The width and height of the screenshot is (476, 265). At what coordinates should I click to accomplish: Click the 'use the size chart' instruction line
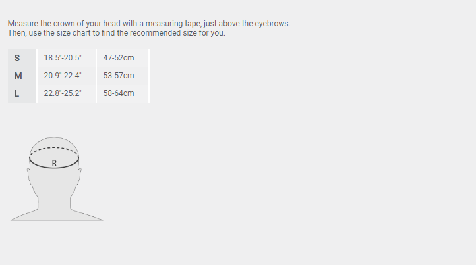coord(116,33)
